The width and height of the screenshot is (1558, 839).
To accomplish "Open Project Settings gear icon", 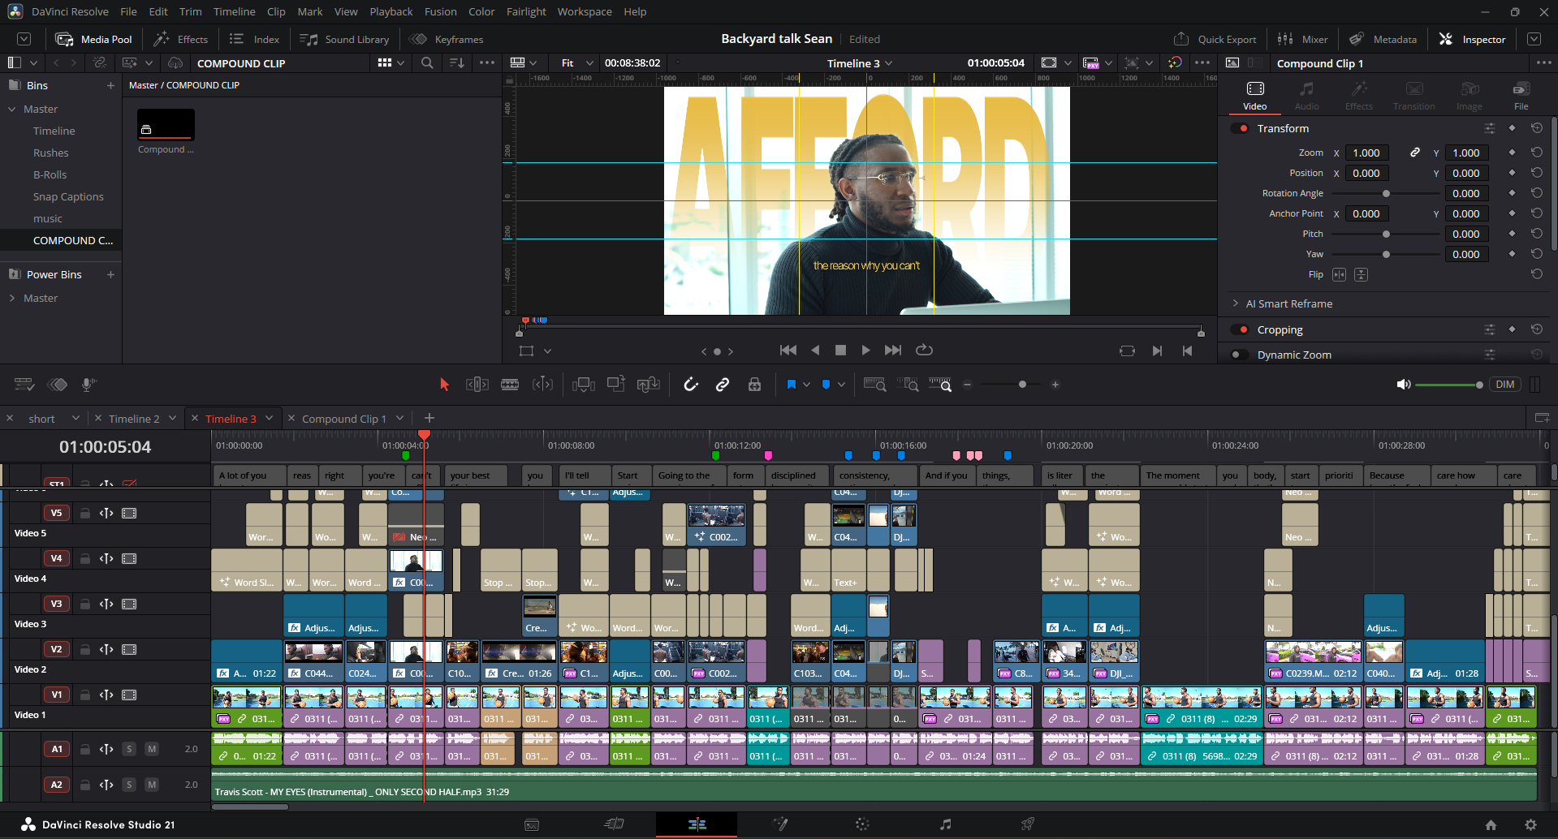I will click(1530, 824).
